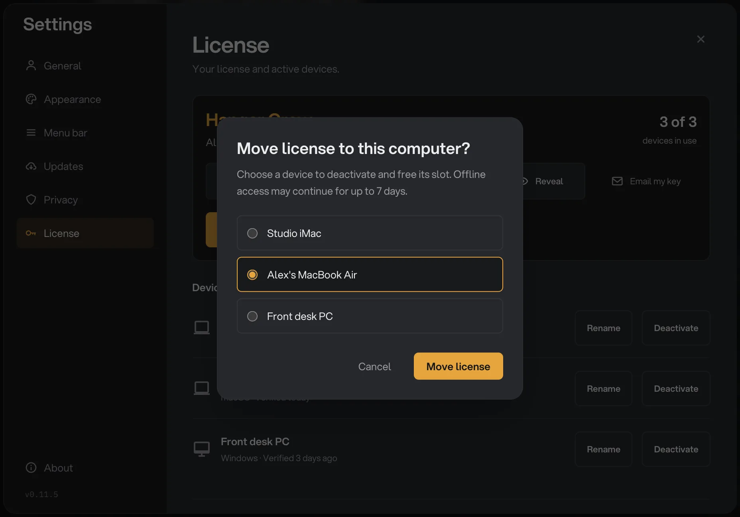
Task: Click the Front desk PC monitor icon
Action: pyautogui.click(x=202, y=449)
